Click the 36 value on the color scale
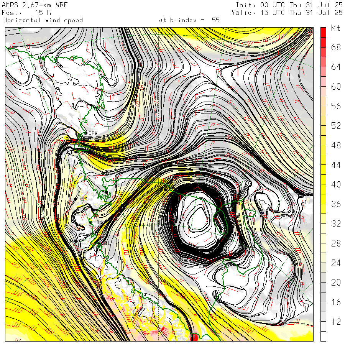The image size is (345, 345). [336, 204]
